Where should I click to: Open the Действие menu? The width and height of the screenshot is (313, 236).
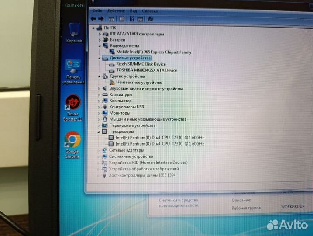(116, 11)
